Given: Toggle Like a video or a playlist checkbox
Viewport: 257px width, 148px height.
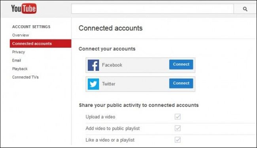Looking at the screenshot, I should click(x=178, y=140).
